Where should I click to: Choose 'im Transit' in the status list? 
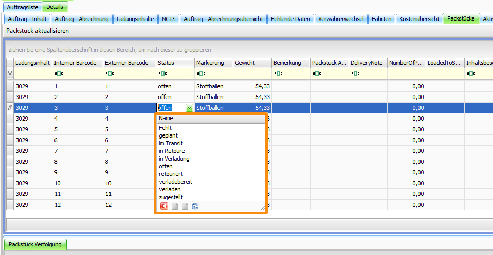tap(171, 143)
